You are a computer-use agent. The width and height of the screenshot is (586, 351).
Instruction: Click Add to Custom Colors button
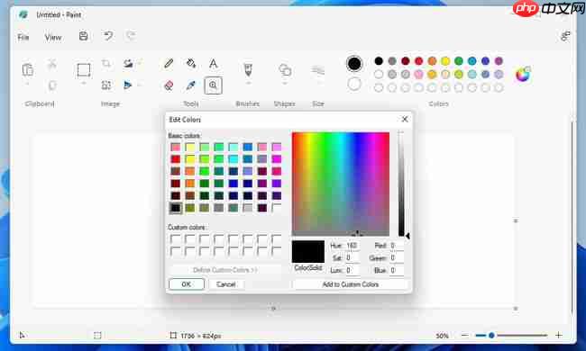click(x=351, y=284)
